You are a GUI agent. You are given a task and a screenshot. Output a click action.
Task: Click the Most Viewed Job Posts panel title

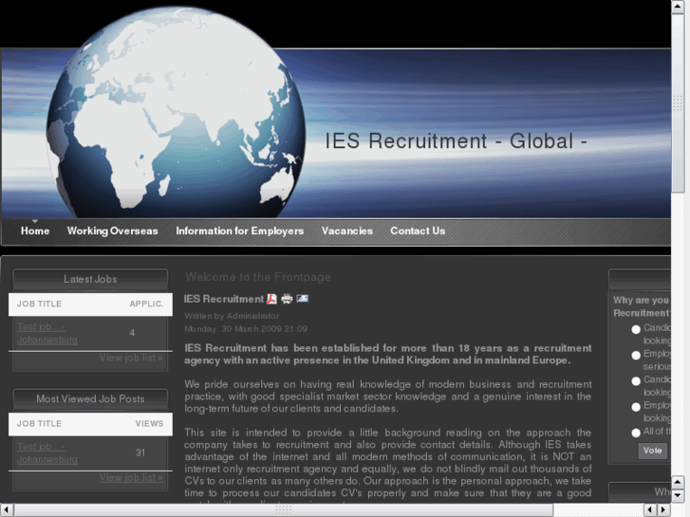[90, 398]
